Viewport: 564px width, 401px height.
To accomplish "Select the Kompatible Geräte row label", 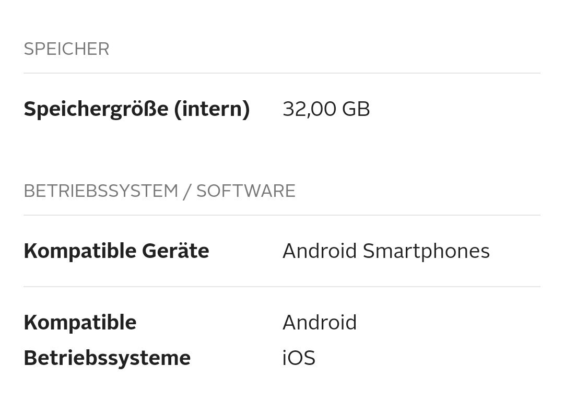I will [116, 251].
